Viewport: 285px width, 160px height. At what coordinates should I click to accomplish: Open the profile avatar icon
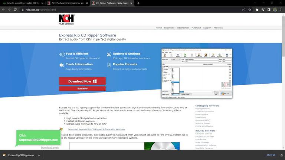275,10
